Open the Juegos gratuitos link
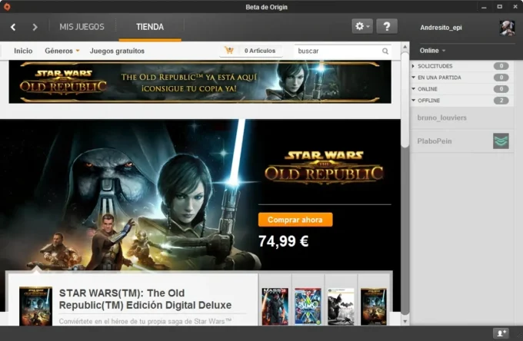 [x=117, y=51]
